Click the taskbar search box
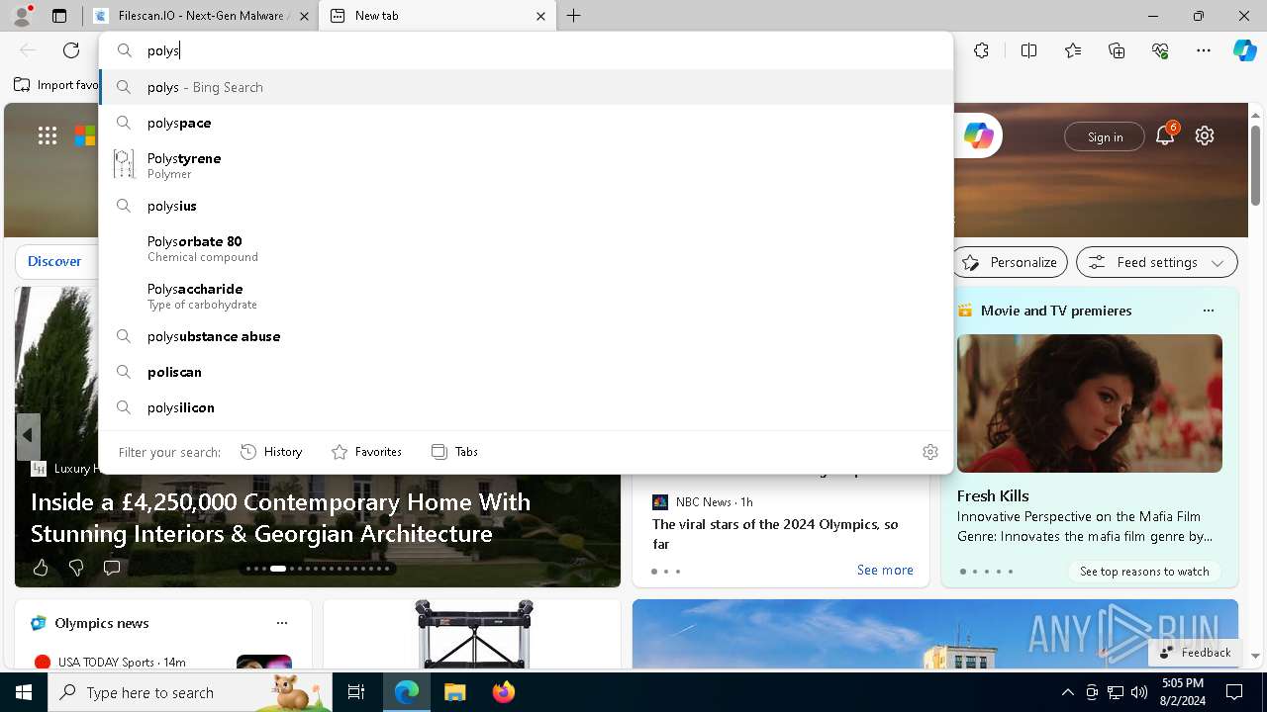 pyautogui.click(x=190, y=692)
